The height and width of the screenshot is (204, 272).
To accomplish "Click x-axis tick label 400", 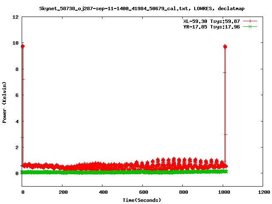I will pos(103,192).
